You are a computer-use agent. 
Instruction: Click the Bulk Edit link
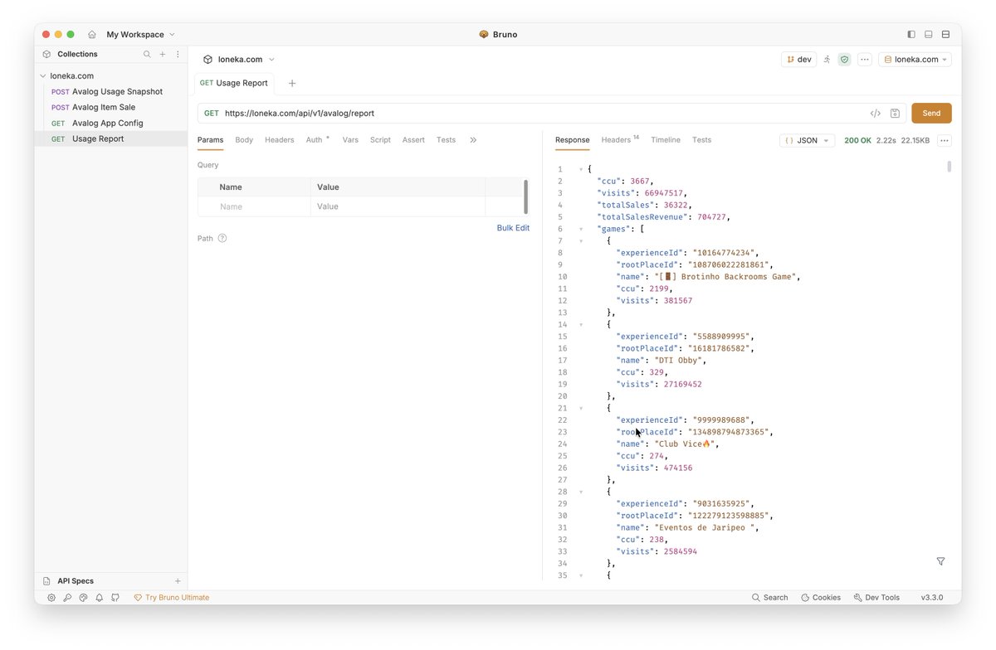[513, 228]
